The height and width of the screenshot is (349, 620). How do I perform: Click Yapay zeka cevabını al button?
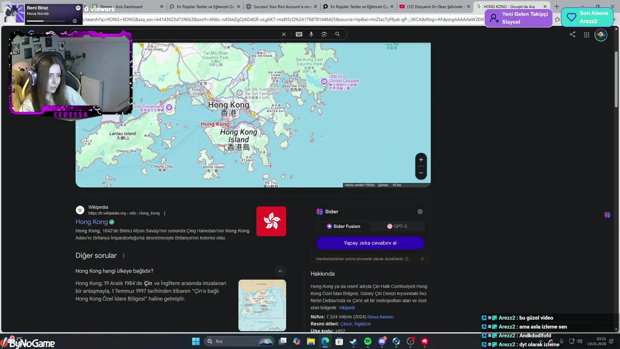[370, 243]
